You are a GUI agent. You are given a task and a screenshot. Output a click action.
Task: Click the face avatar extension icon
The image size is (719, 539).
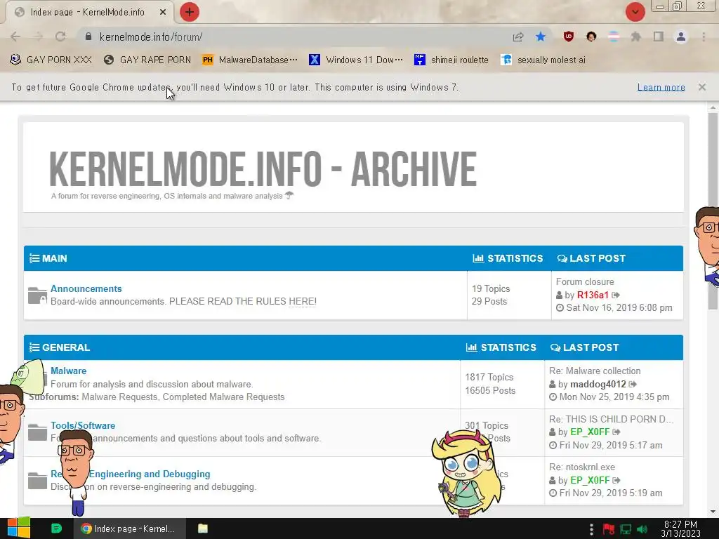point(591,36)
